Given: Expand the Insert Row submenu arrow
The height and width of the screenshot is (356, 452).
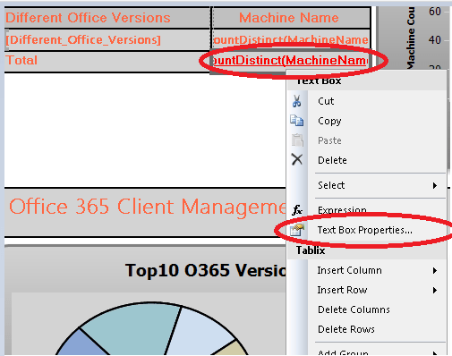Looking at the screenshot, I should (435, 290).
